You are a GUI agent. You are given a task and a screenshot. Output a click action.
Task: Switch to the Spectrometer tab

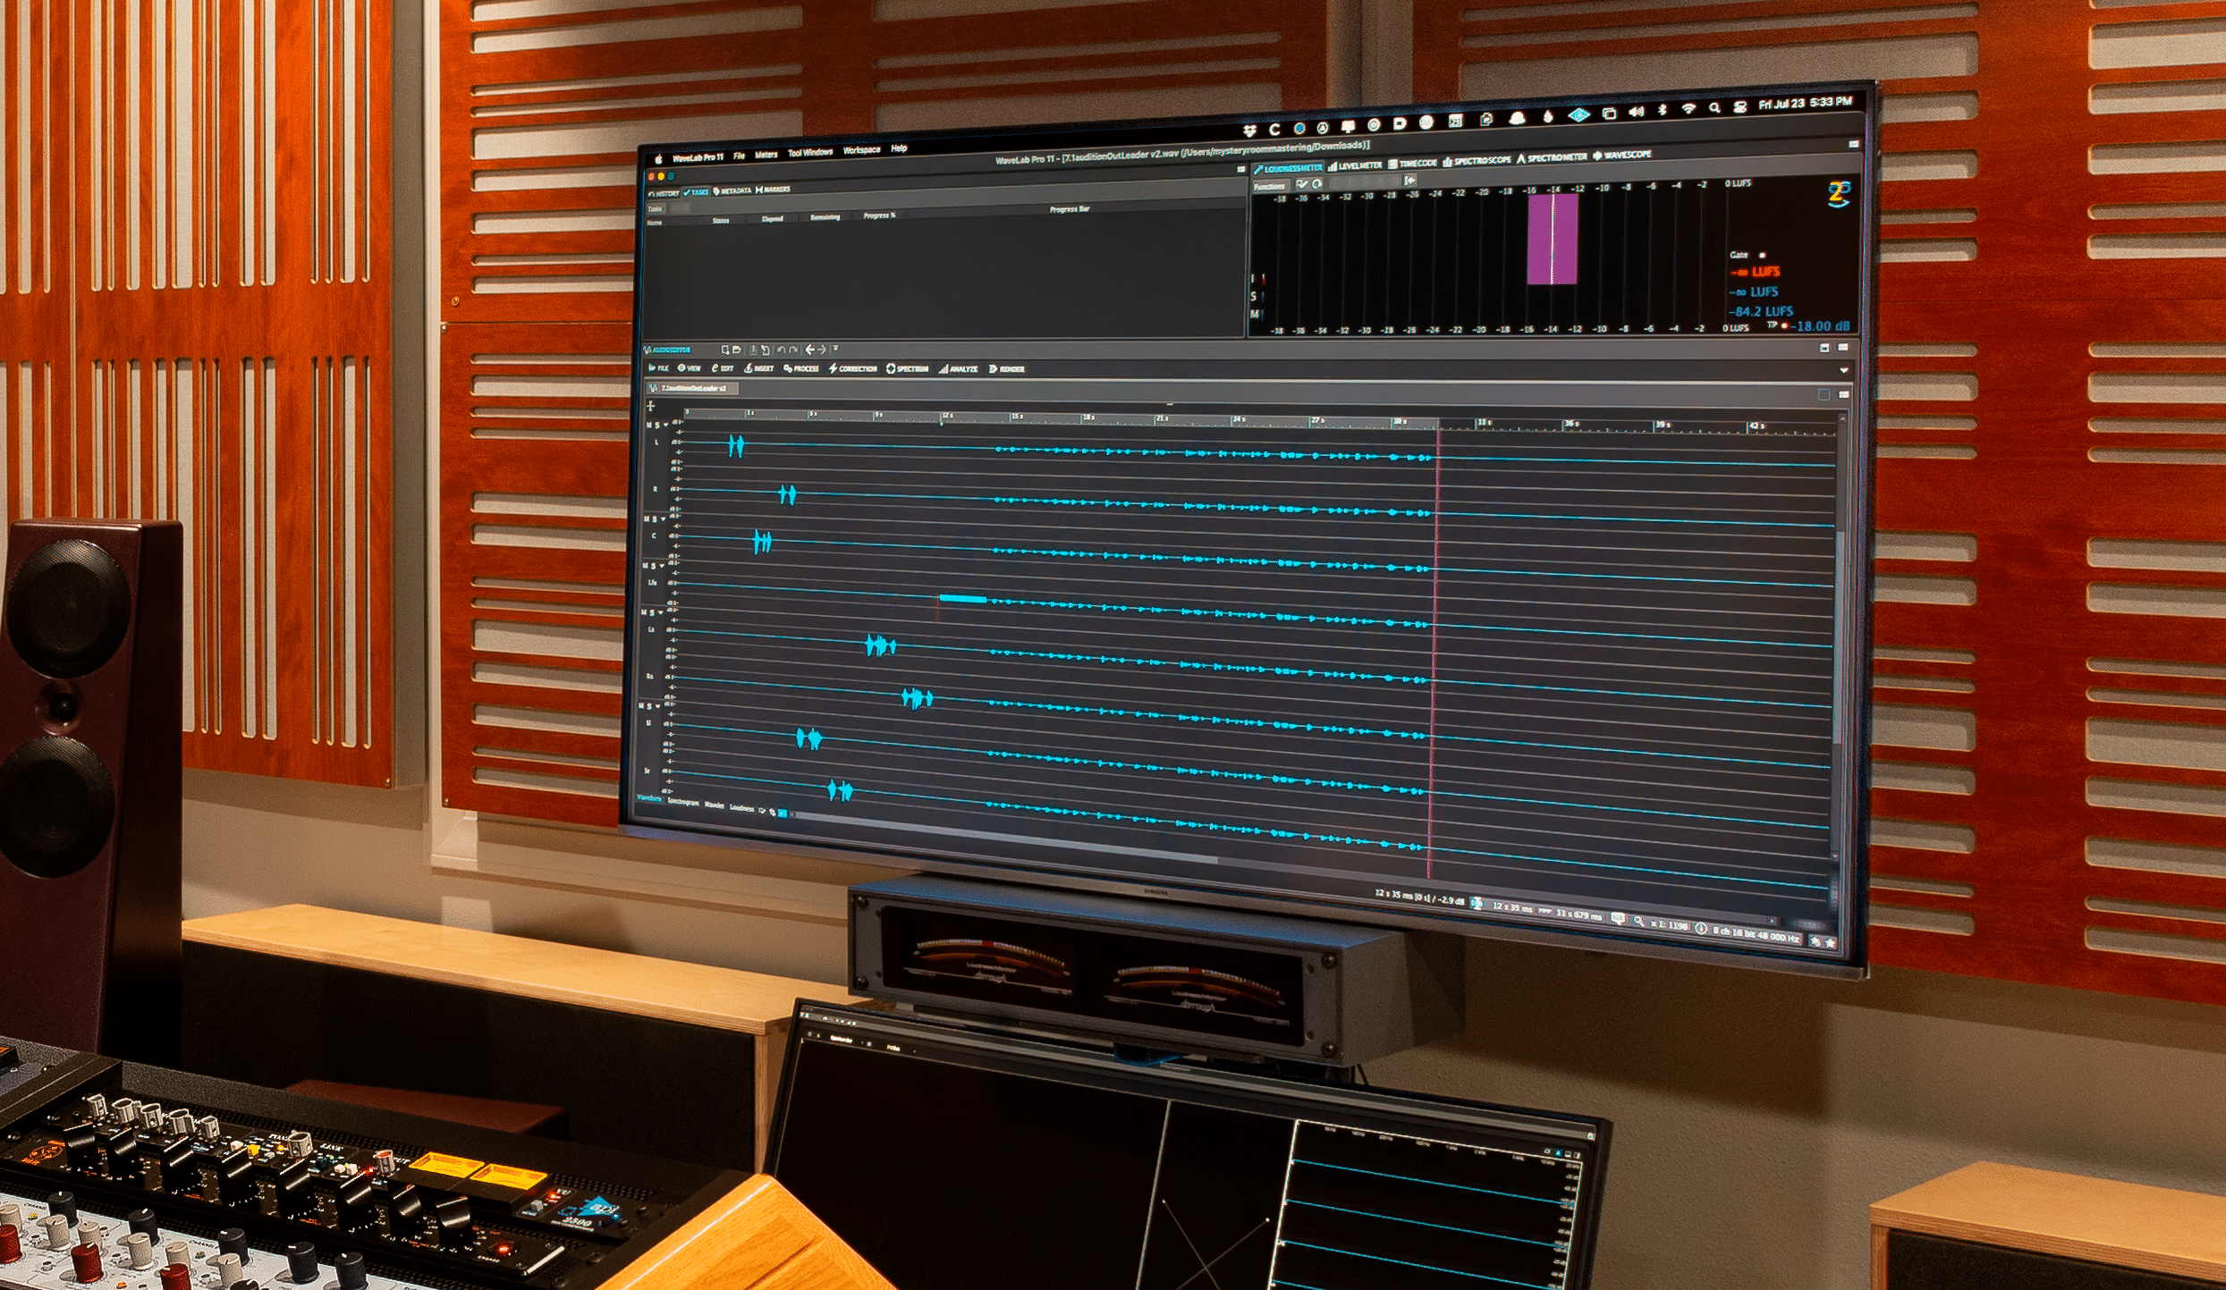tap(1552, 157)
